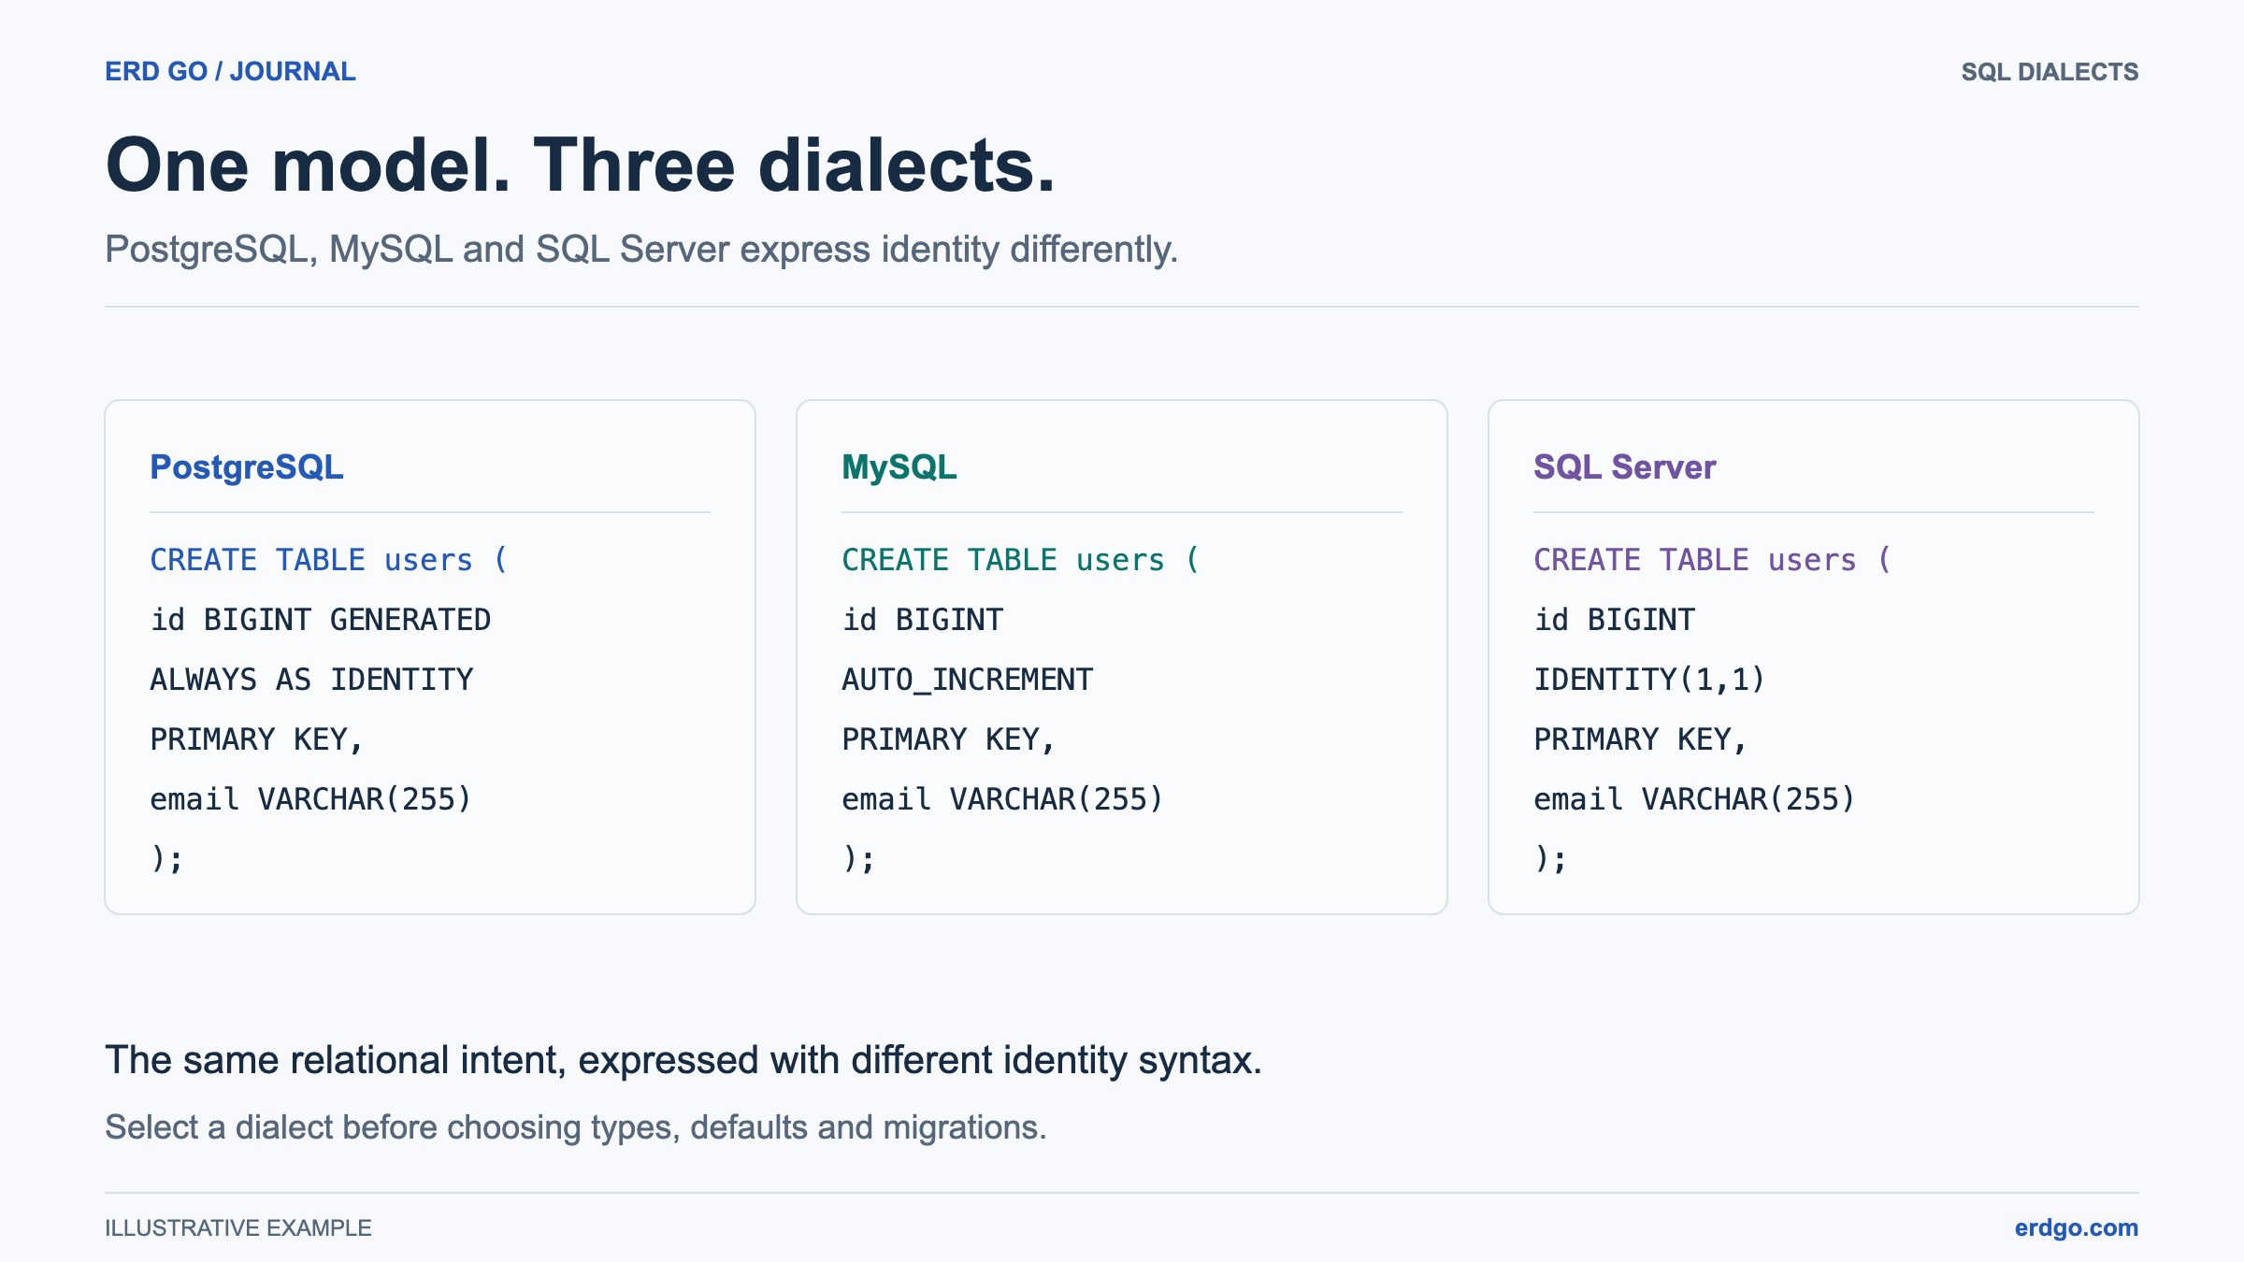
Task: Click PRIMARY KEY line in MySQL card
Action: (949, 739)
